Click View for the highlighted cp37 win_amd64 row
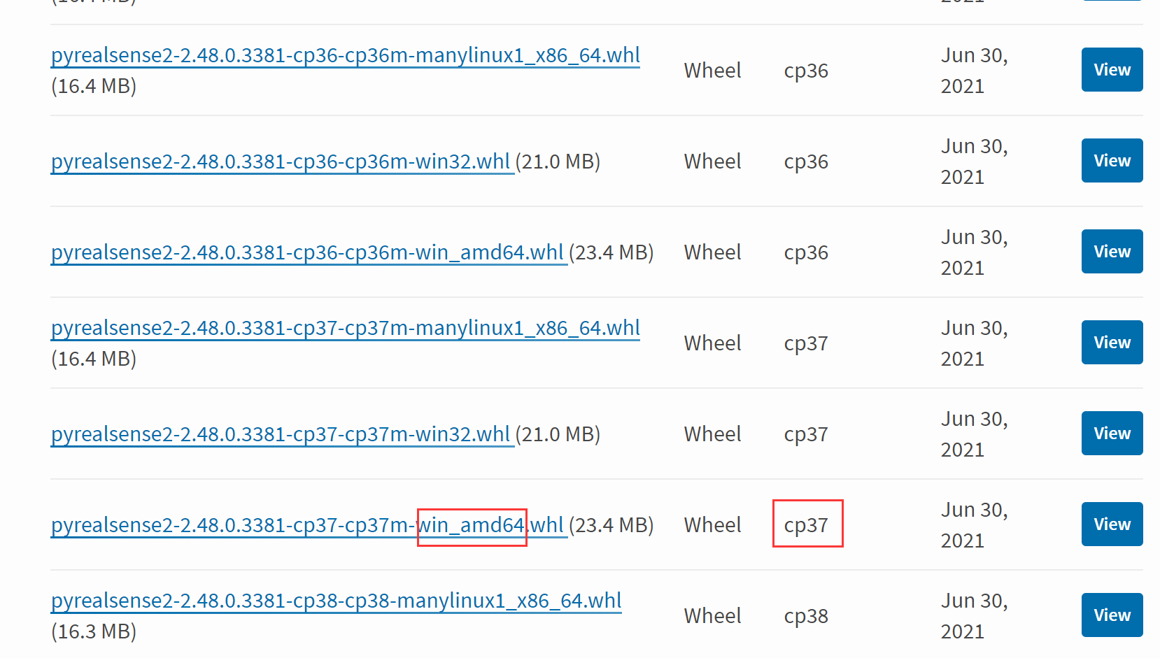Image resolution: width=1160 pixels, height=658 pixels. point(1112,524)
